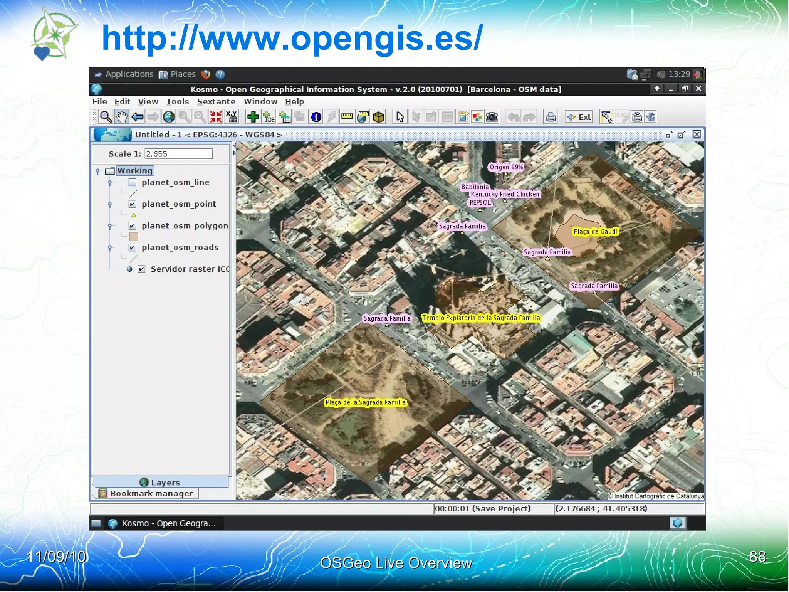Select the Working category label
The height and width of the screenshot is (592, 789).
135,171
